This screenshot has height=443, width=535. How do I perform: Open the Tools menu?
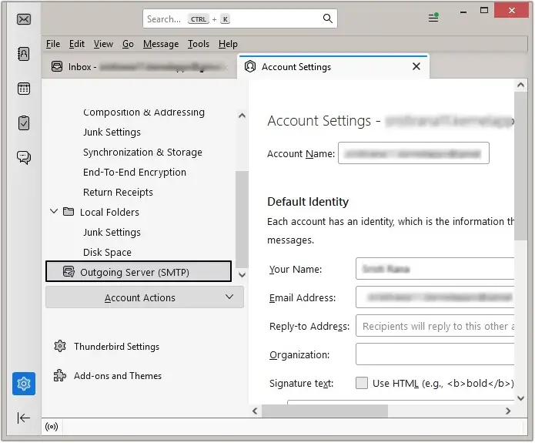[199, 44]
